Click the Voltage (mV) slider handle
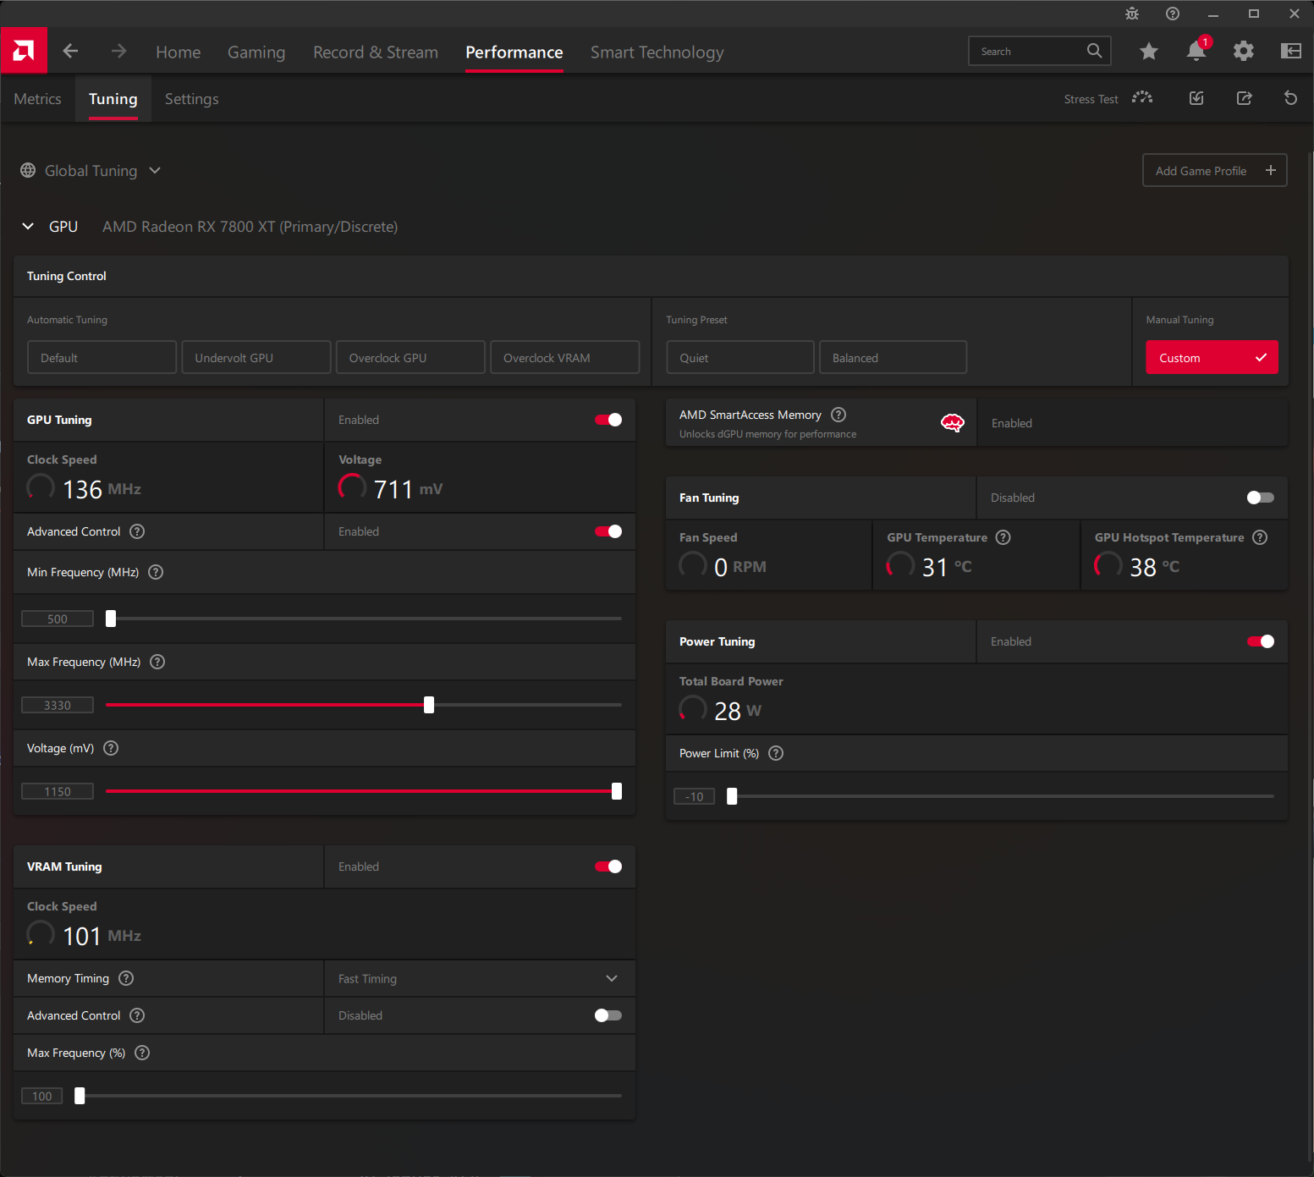 pyautogui.click(x=617, y=791)
